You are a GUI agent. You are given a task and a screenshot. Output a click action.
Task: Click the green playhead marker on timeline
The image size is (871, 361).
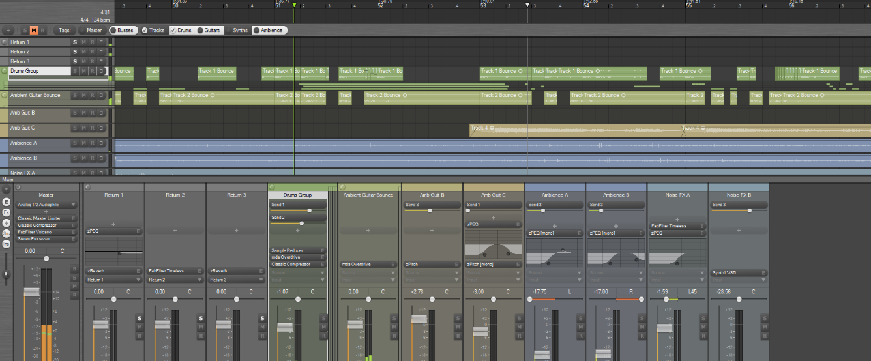294,5
